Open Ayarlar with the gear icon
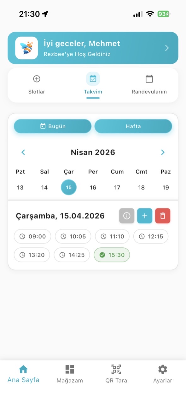The height and width of the screenshot is (404, 186). click(162, 369)
